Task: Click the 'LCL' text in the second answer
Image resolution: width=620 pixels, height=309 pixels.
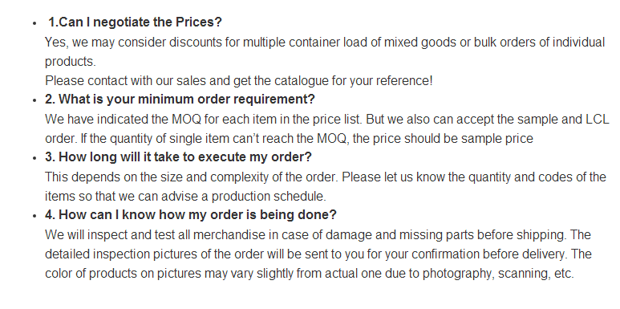Action: pyautogui.click(x=597, y=119)
